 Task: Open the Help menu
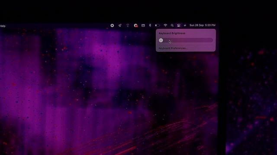click(x=3, y=26)
